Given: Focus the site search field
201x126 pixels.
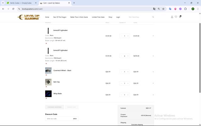Looking at the screenshot, I should click(x=140, y=17).
